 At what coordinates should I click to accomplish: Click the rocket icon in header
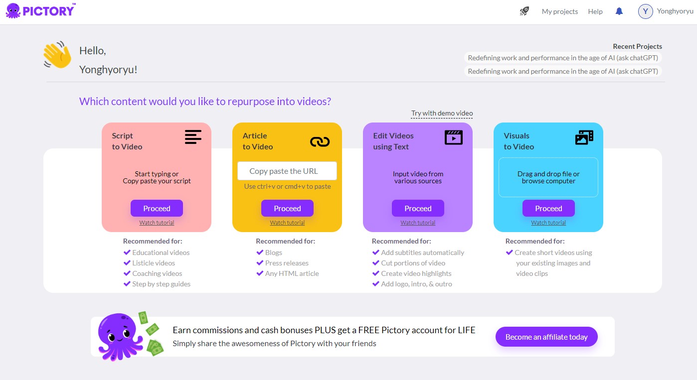coord(524,11)
